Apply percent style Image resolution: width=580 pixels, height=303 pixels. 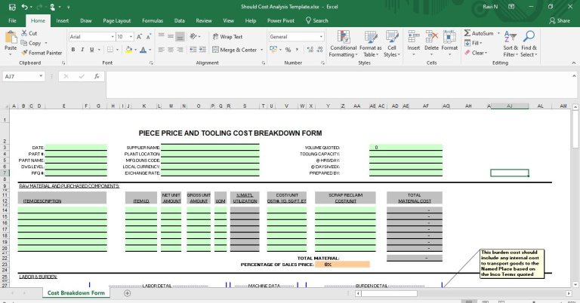[288, 50]
